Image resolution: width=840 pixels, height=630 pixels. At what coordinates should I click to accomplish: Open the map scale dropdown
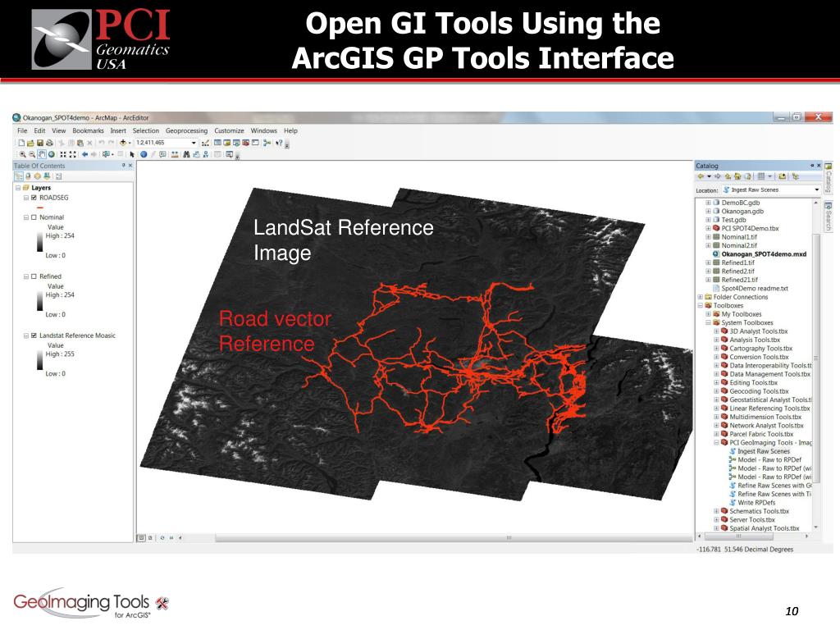coord(194,142)
